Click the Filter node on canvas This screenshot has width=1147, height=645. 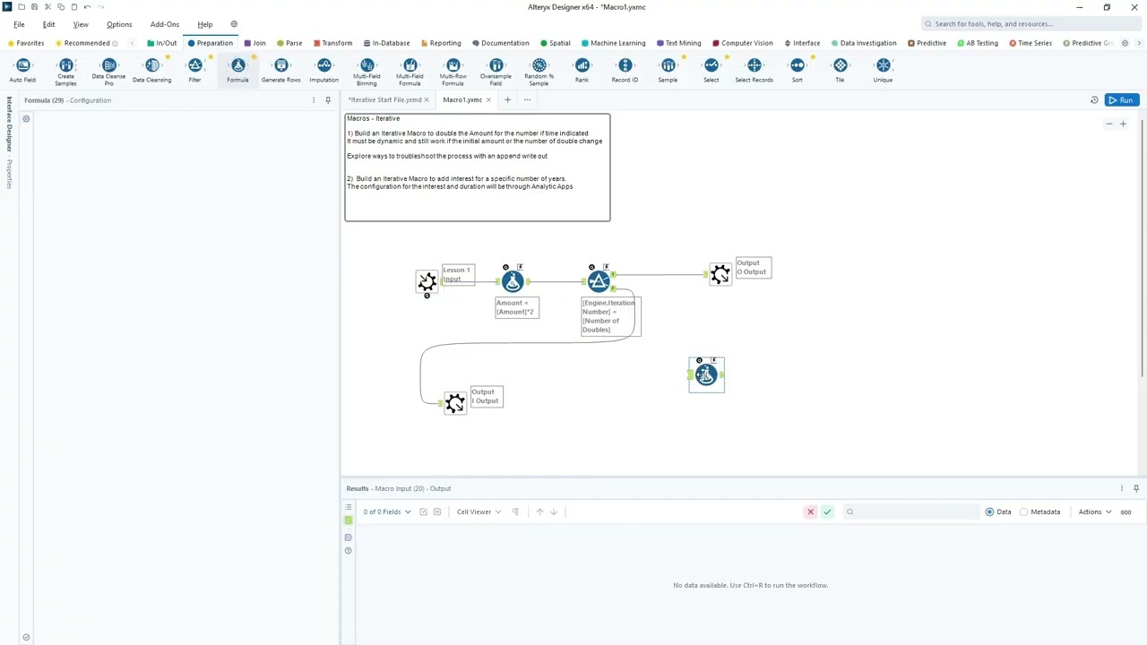[x=599, y=281]
